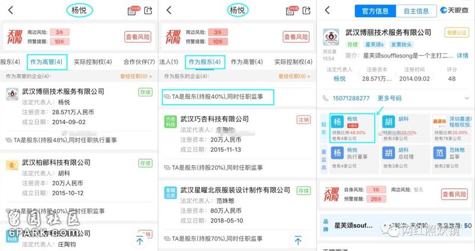475x251 pixels.
Task: Select 股东(4) tab in left panel
Action: [10, 62]
